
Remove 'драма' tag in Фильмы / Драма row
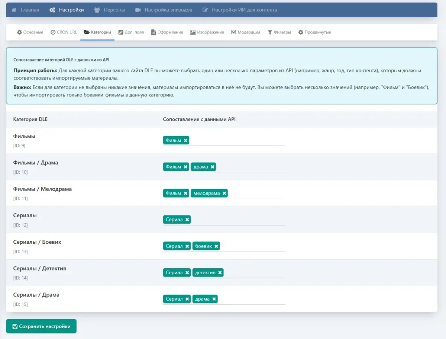213,167
